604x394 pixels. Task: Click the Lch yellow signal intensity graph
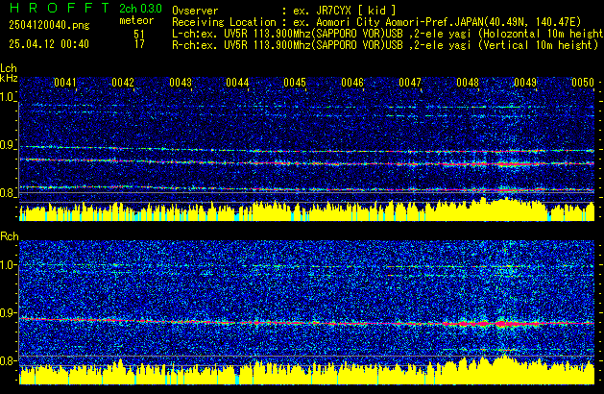(x=306, y=209)
